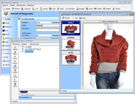Click the U.M. base field NR

(x=44, y=35)
